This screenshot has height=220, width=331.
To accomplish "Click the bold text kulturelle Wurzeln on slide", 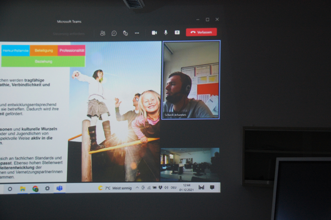I will click(39, 129).
